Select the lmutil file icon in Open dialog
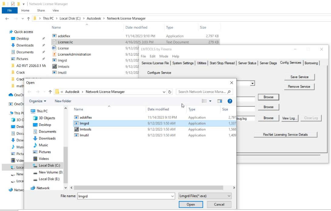 pos(76,135)
